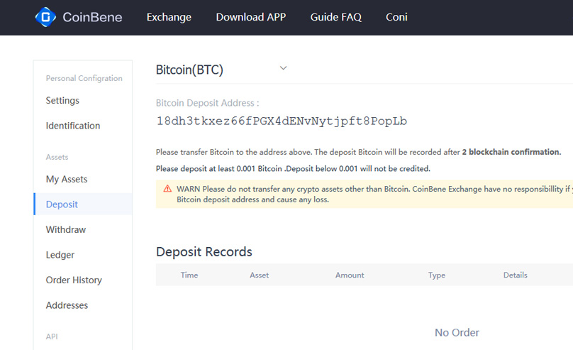Go to Settings in the sidebar
The height and width of the screenshot is (350, 573).
(62, 101)
